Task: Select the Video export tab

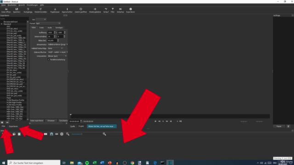Action: 34,27
